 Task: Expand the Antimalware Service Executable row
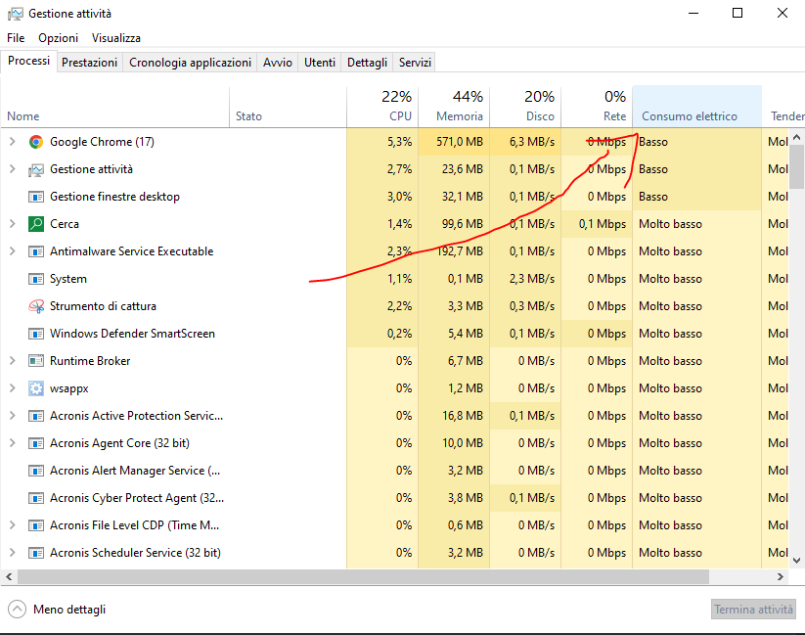(x=12, y=251)
